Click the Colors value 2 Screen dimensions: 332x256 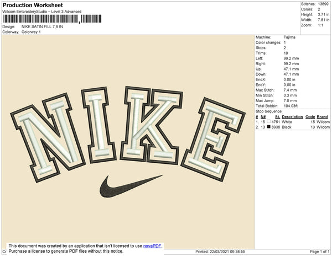pos(319,9)
